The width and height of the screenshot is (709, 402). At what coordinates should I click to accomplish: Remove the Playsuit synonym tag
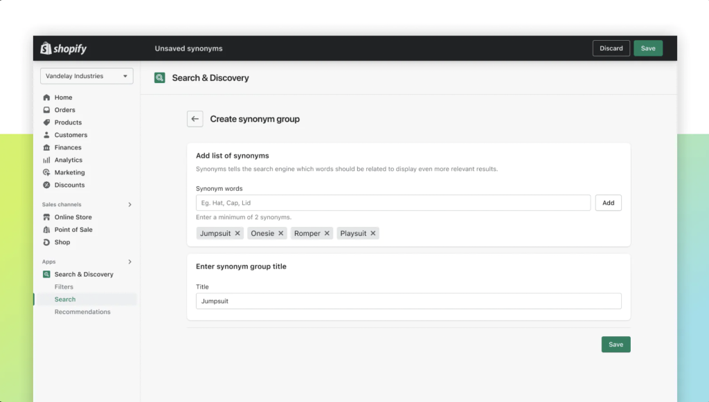click(x=373, y=233)
